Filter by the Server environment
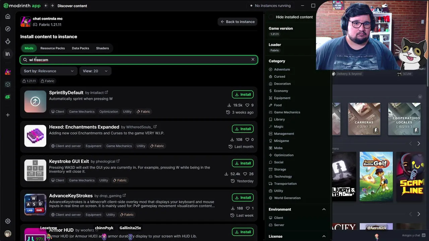429x241 pixels. click(x=277, y=225)
